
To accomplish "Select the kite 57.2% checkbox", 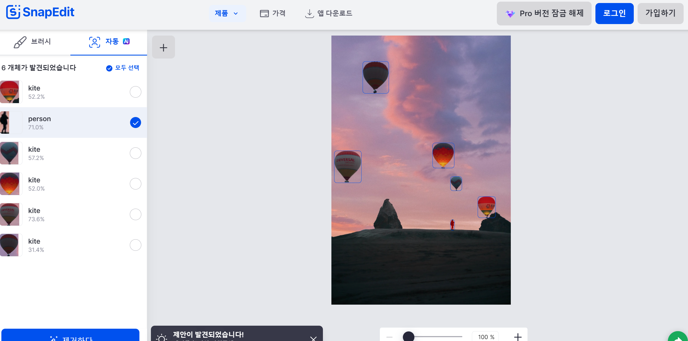I will [136, 153].
